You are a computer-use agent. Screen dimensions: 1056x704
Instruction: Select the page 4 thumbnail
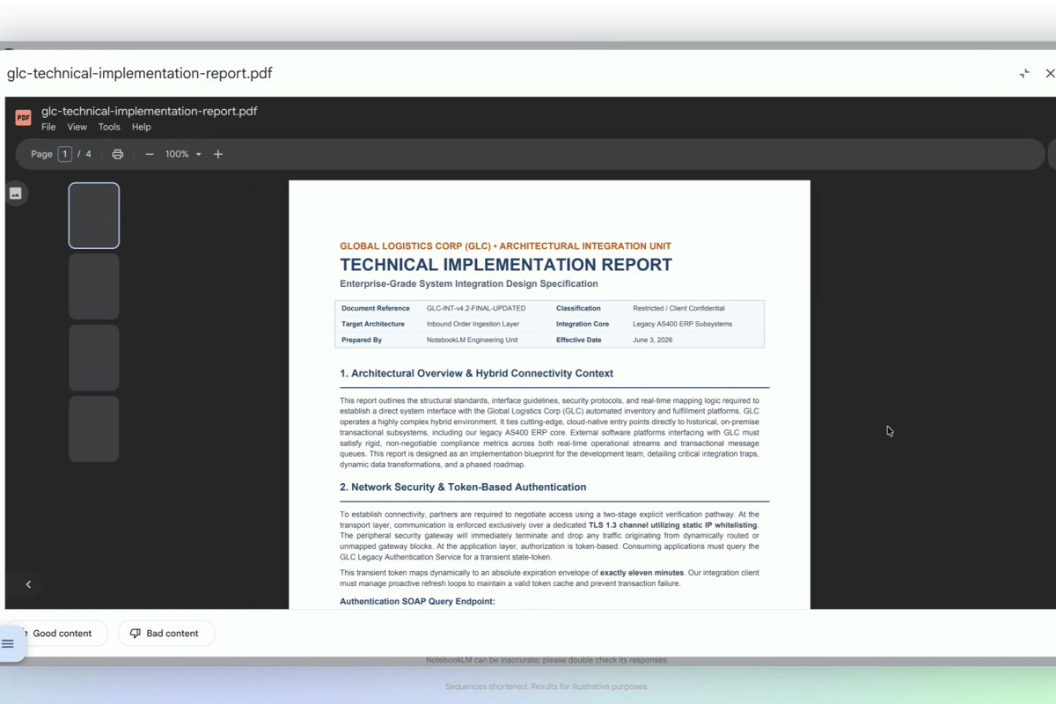tap(94, 429)
